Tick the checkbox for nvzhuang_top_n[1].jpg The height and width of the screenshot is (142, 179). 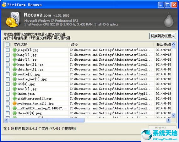pos(8,103)
